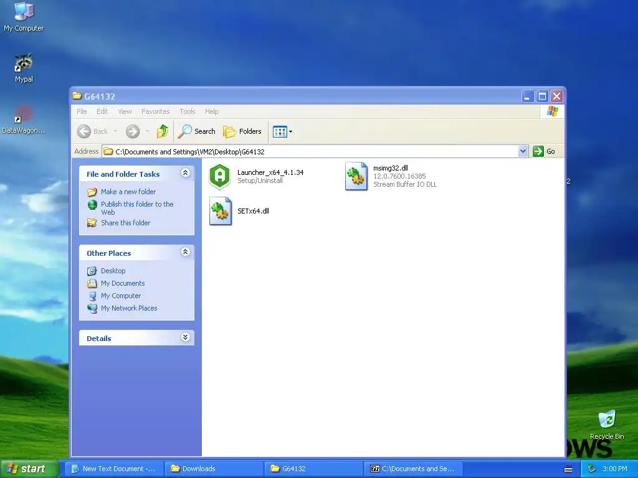Open the Start menu
The height and width of the screenshot is (478, 638).
tap(29, 469)
